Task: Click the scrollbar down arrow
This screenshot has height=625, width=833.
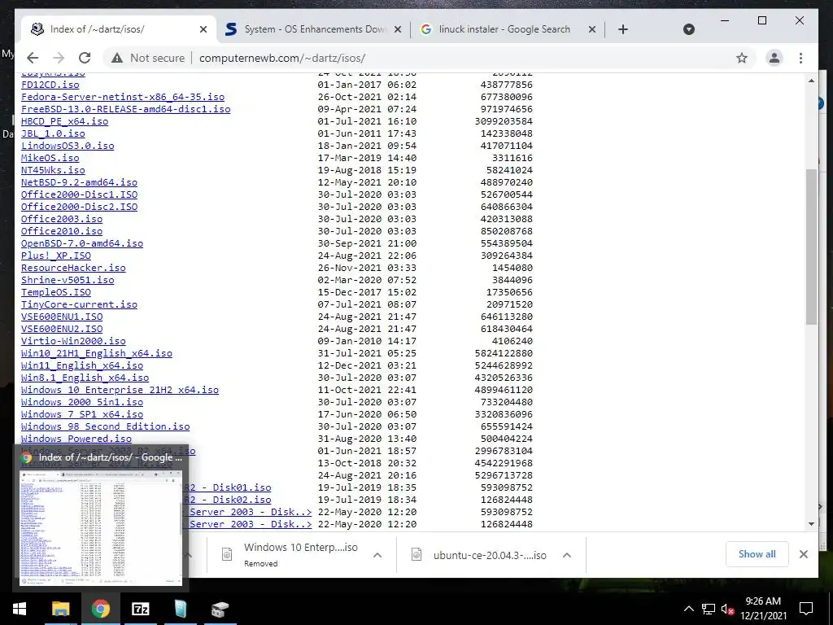Action: [x=811, y=523]
